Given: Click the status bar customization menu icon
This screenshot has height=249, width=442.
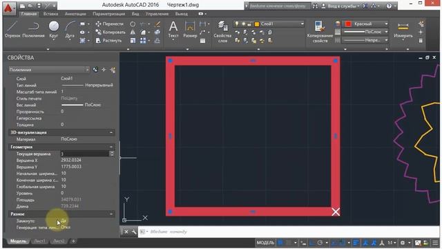Looking at the screenshot, I should [435, 243].
